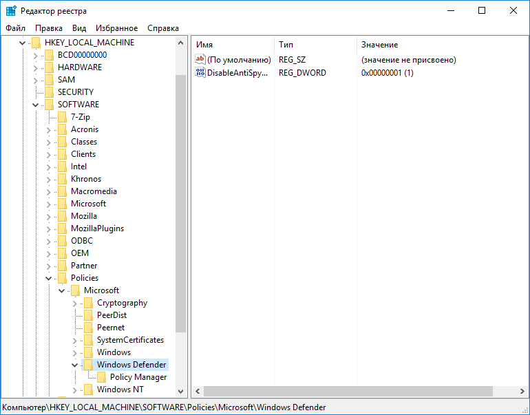Click the Тип column header
This screenshot has height=415, width=530.
coord(286,45)
